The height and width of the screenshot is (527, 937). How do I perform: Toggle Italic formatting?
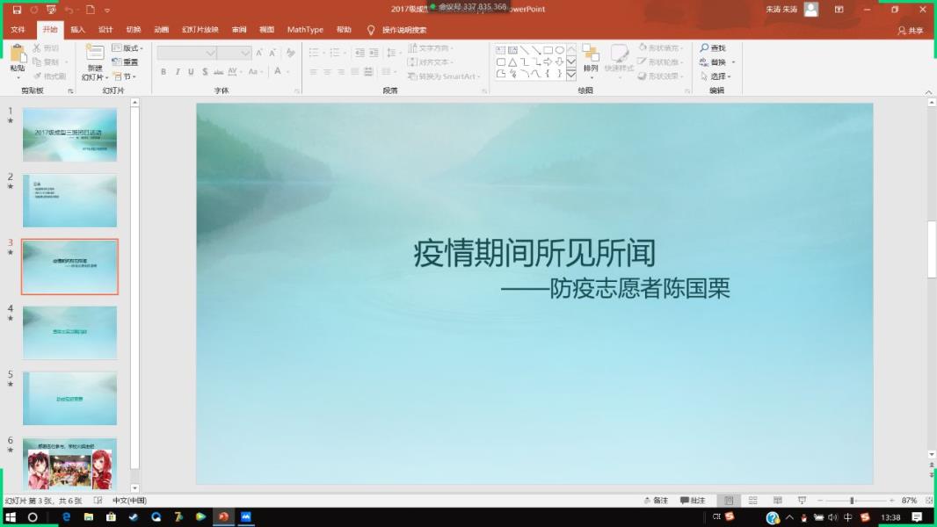(x=178, y=72)
